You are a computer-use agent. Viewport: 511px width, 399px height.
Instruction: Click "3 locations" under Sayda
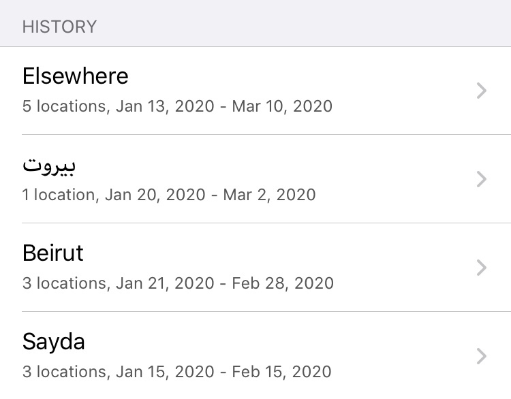pos(64,372)
